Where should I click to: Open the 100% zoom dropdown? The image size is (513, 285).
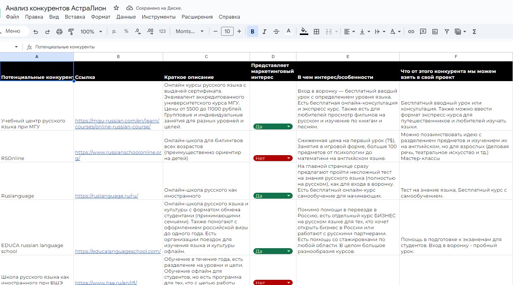click(x=91, y=32)
